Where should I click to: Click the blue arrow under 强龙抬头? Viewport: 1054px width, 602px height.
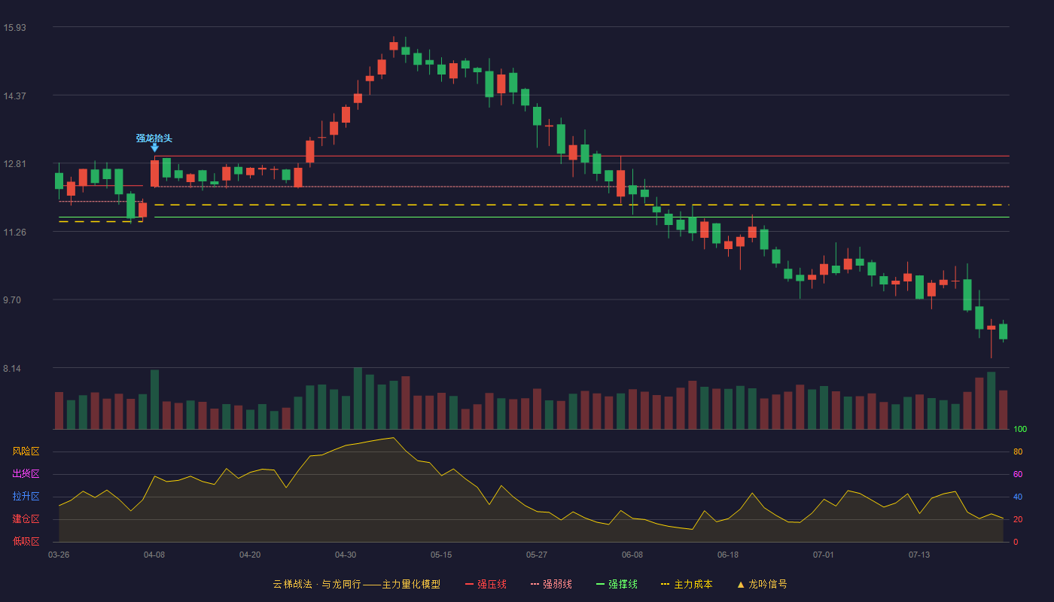click(x=154, y=147)
